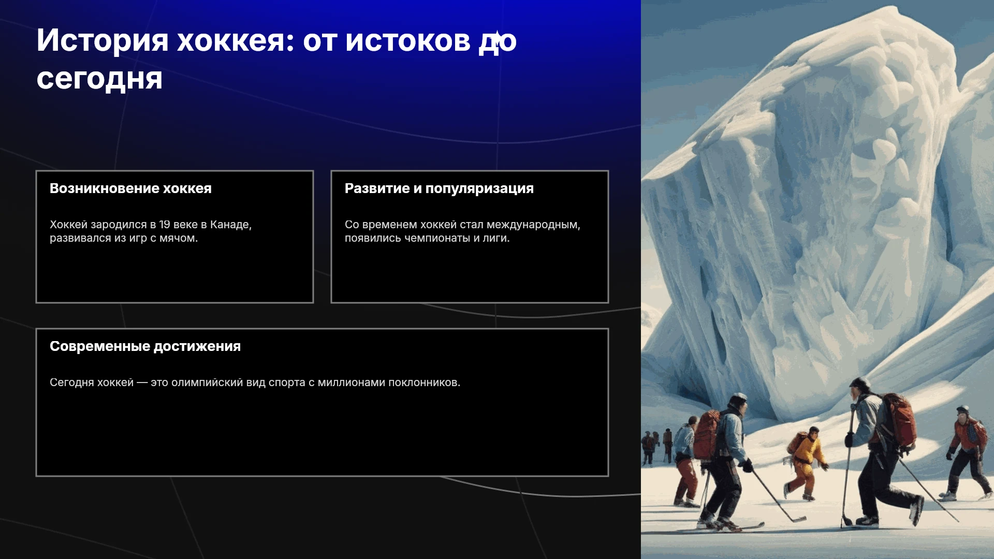Click the word "сегодня" in the title
The image size is (994, 559).
click(99, 79)
